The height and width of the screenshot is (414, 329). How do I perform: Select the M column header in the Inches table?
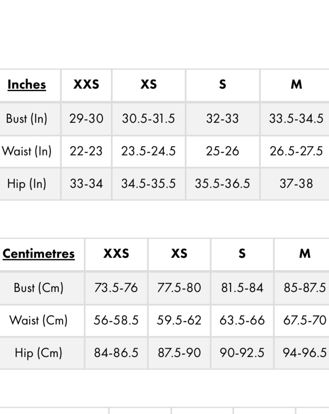point(296,84)
